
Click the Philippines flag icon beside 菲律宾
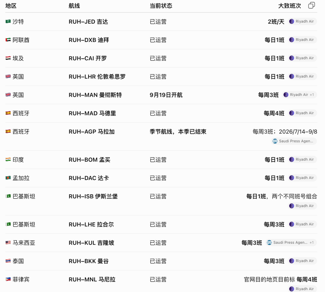coord(8,279)
